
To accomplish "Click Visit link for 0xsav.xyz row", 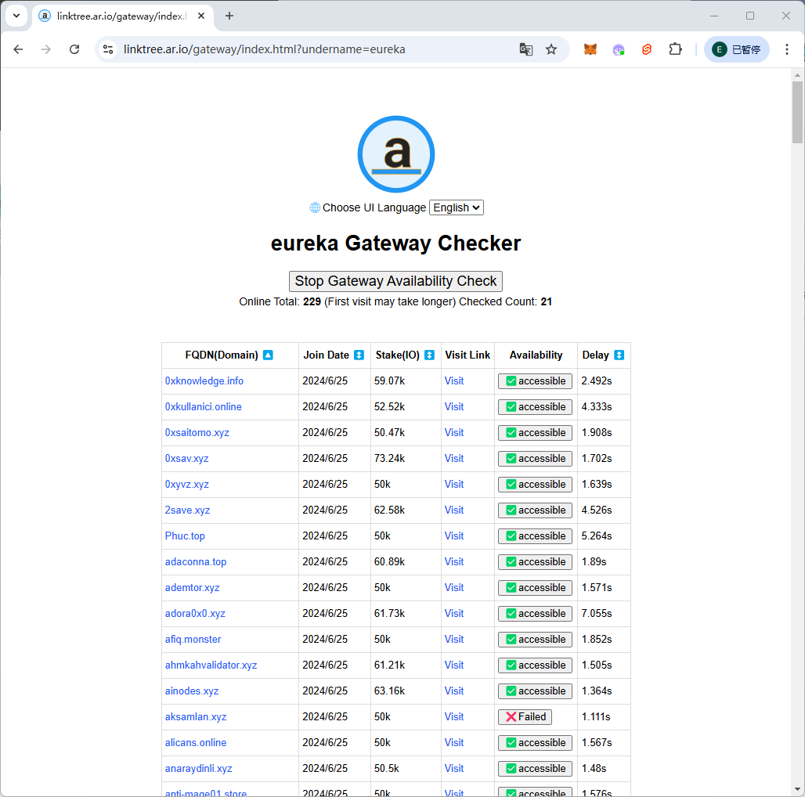I will 454,458.
